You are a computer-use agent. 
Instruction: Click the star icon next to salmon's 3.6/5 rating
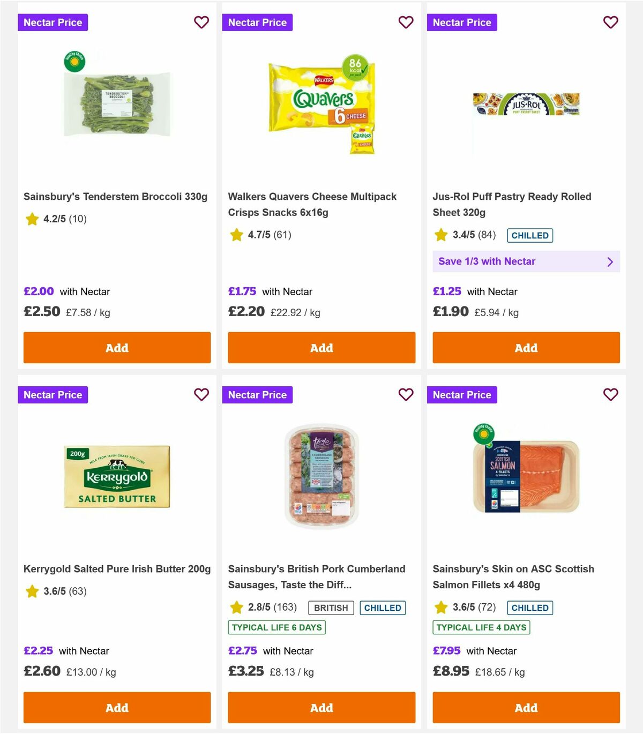[x=440, y=608]
